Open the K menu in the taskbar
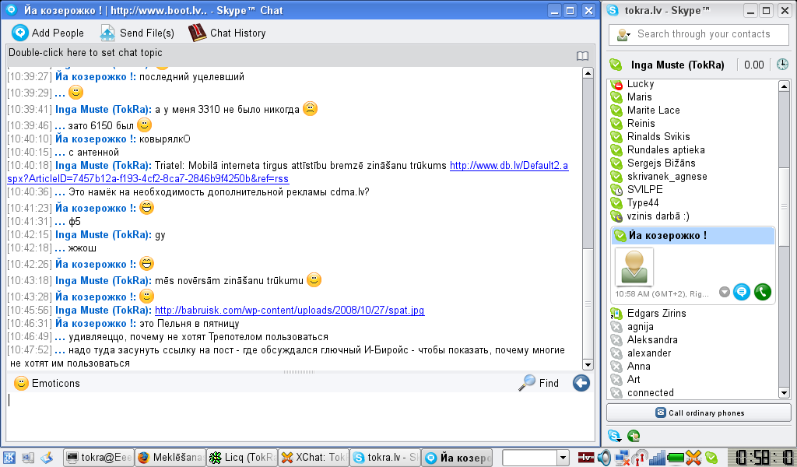797x467 pixels. [x=9, y=458]
